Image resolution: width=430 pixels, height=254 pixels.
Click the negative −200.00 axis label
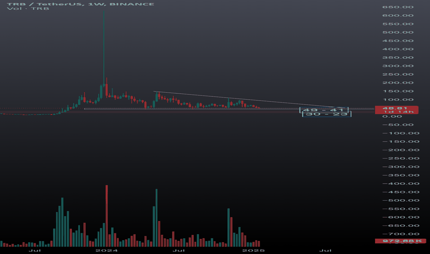point(400,150)
